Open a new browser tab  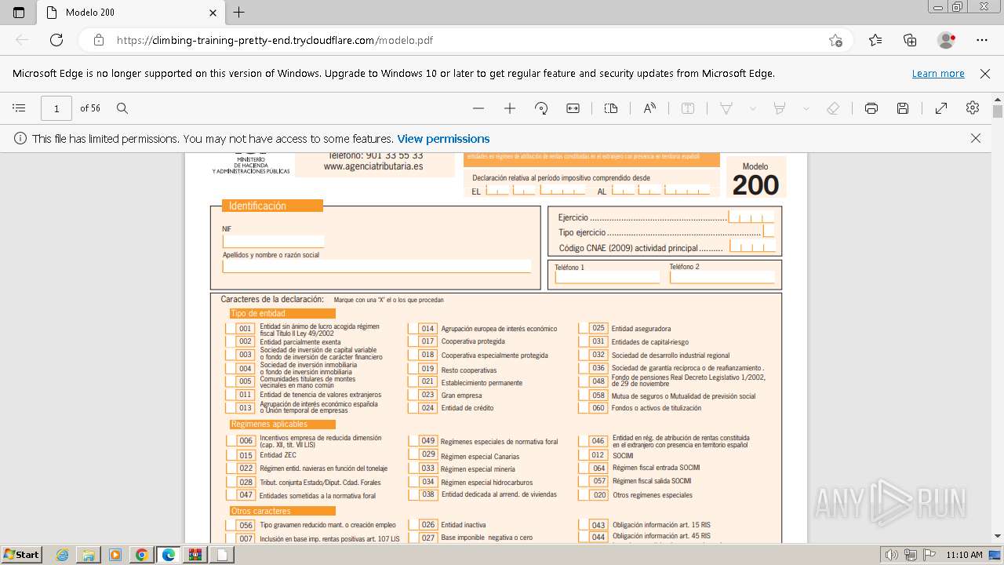(239, 13)
